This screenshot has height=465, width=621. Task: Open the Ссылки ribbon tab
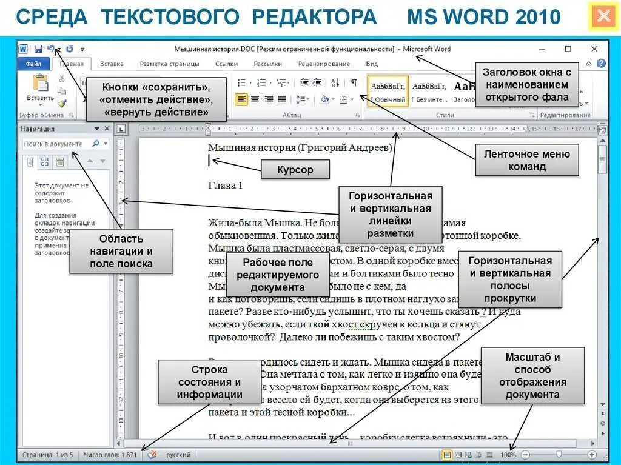227,64
